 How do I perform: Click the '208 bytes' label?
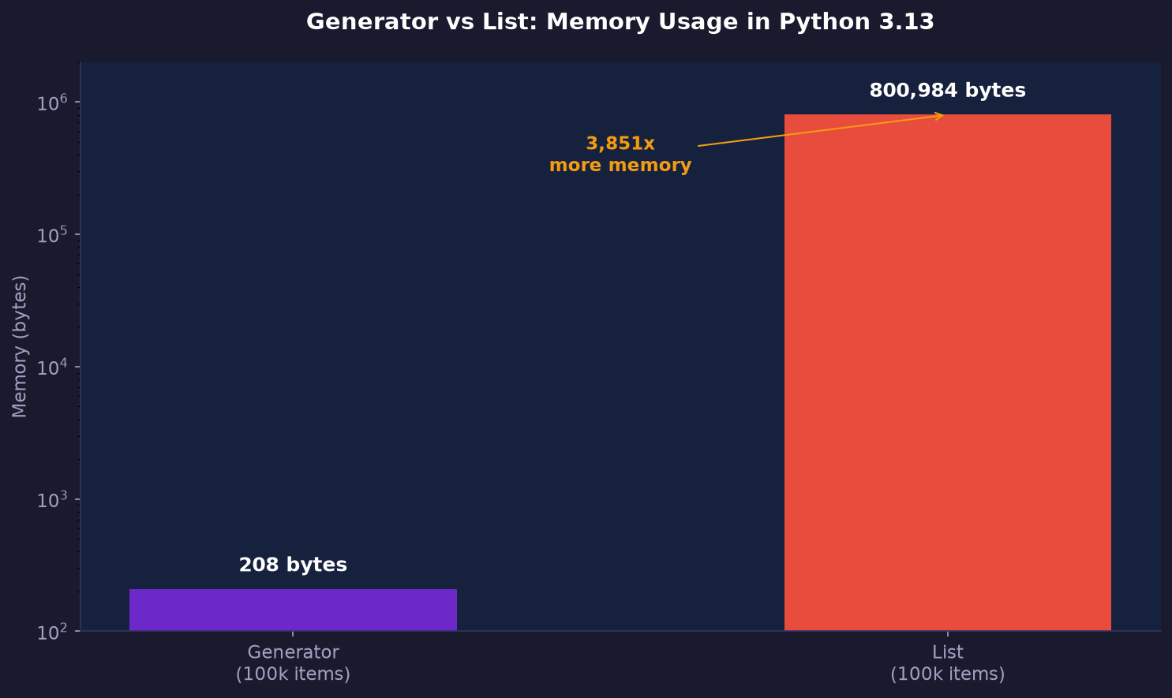(x=293, y=565)
